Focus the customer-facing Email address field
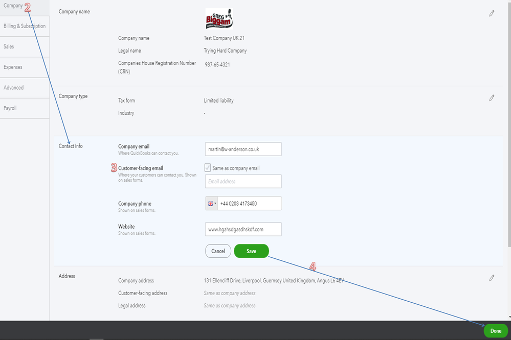Image resolution: width=511 pixels, height=340 pixels. click(243, 181)
